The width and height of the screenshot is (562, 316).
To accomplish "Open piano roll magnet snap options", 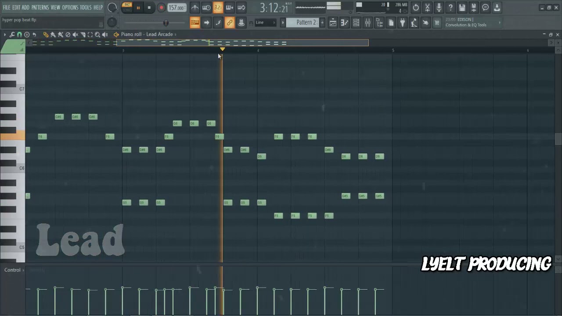I will click(19, 34).
